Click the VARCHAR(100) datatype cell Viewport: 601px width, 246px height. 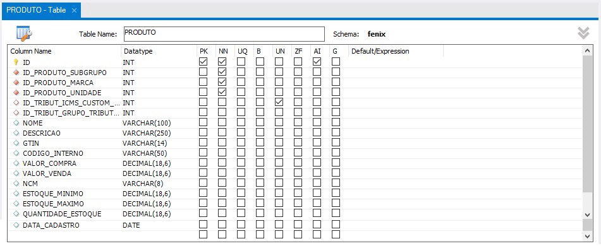[147, 123]
